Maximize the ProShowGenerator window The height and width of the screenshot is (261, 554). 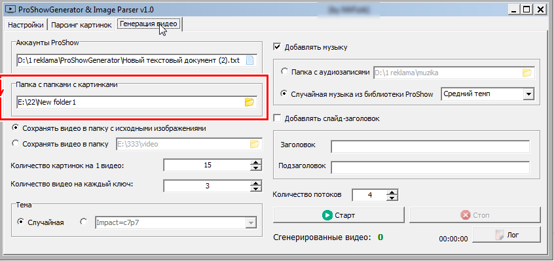point(526,10)
